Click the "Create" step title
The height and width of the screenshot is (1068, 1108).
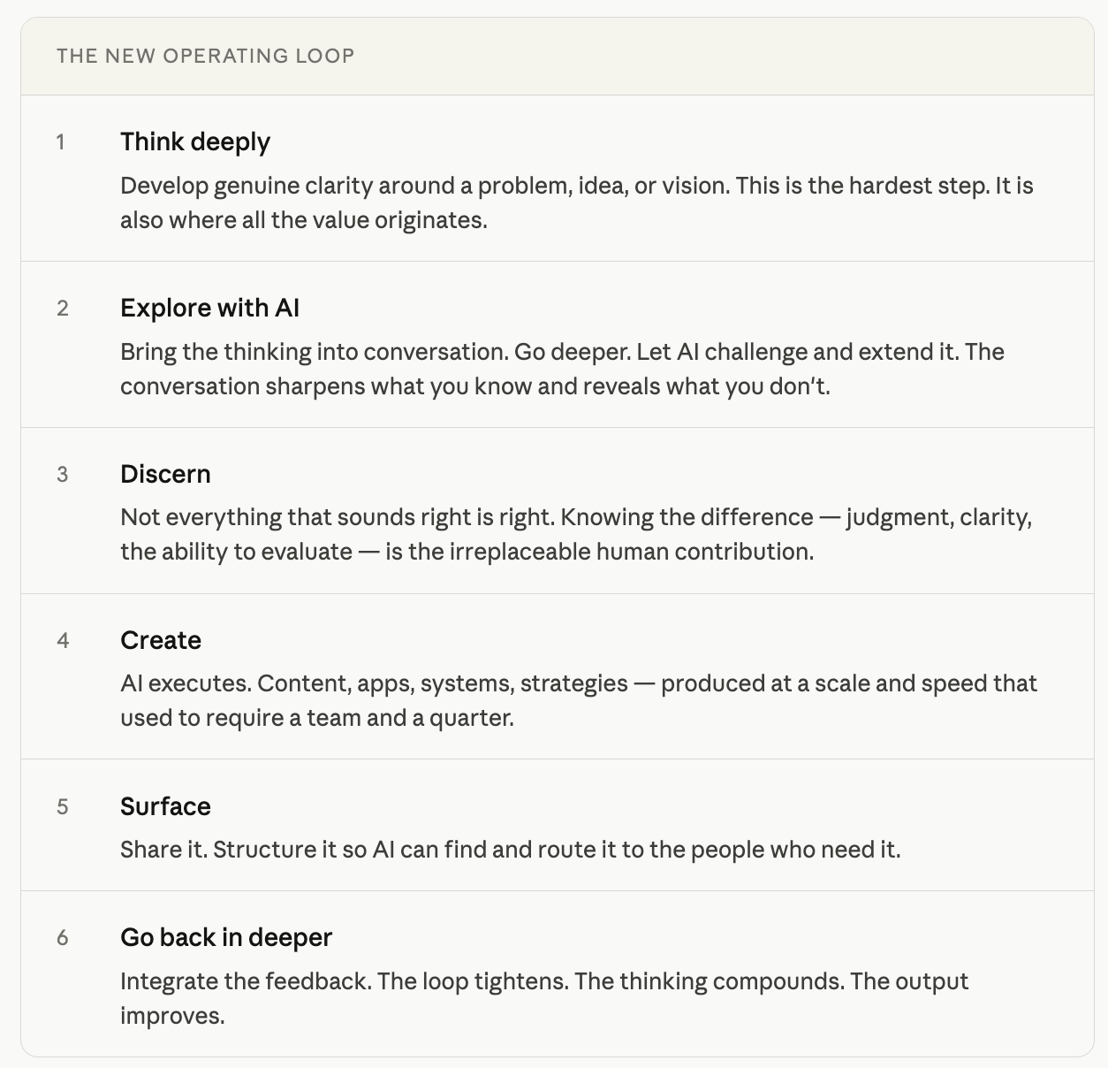(x=161, y=640)
